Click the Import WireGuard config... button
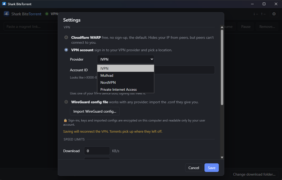This screenshot has height=180, width=282. pyautogui.click(x=95, y=111)
